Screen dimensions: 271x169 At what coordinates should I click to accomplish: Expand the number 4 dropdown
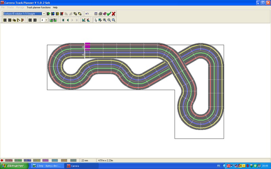click(46, 20)
